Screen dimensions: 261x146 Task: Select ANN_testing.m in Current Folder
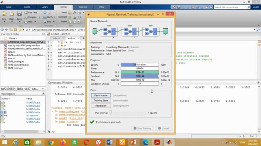(x=15, y=68)
